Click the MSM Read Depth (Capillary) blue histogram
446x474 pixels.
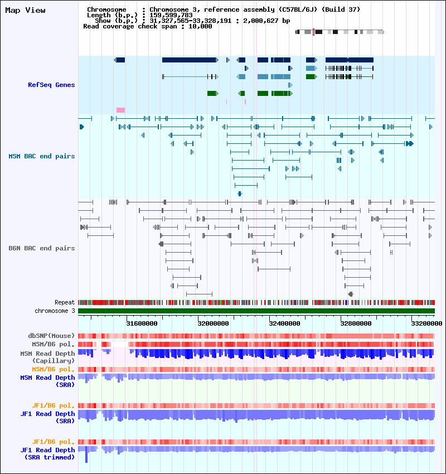tap(256, 354)
